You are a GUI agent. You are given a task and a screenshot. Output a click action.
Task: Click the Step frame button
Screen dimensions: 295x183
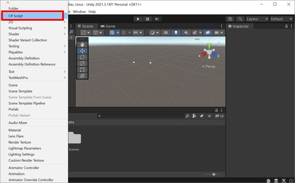coord(157,19)
